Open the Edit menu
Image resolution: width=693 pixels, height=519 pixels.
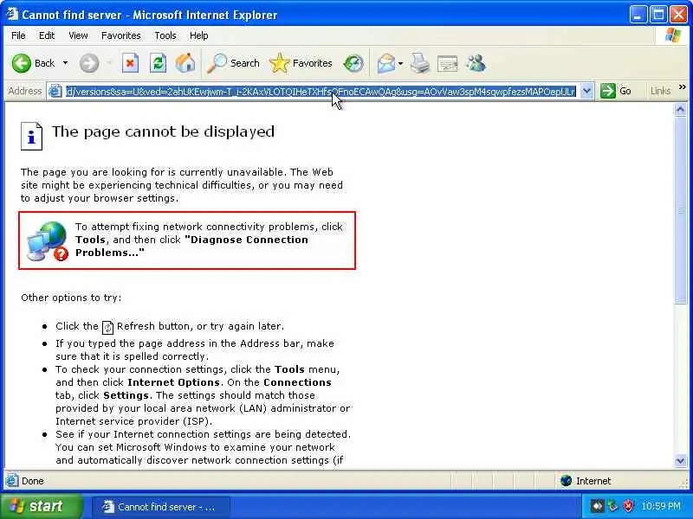point(47,35)
